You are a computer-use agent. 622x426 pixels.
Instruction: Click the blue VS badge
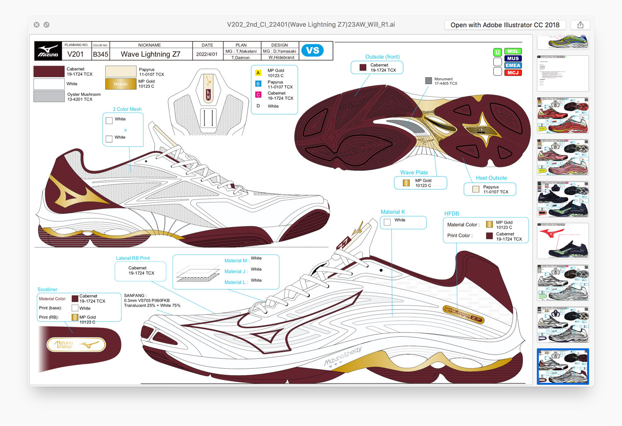coord(312,51)
